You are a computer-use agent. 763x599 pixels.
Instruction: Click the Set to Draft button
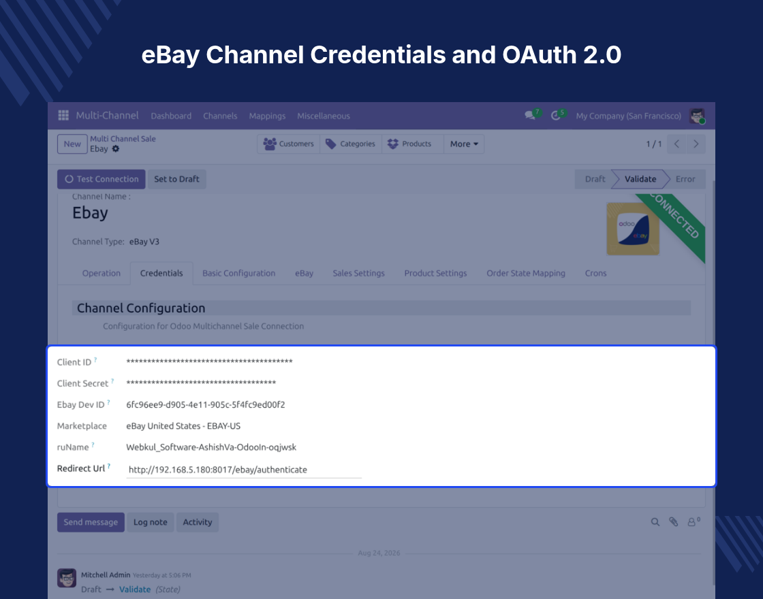[x=176, y=179]
